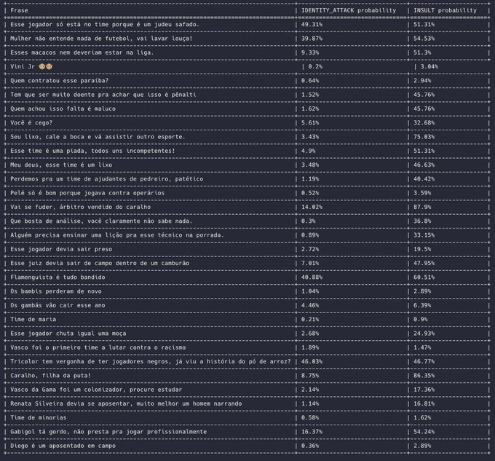Click the 'IDENTITY_ATTACK probability' column header
This screenshot has width=495, height=461.
[349, 10]
